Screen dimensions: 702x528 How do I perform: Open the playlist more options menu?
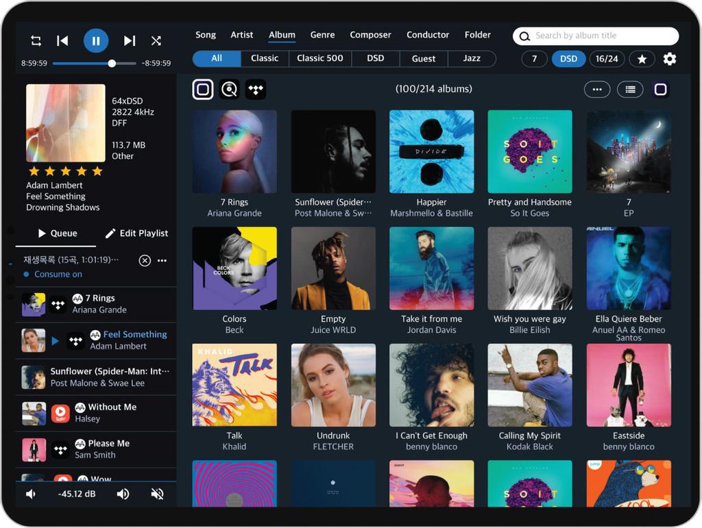[162, 261]
